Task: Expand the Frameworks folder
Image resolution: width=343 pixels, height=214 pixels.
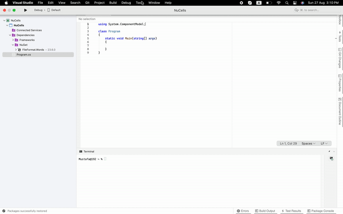Action: point(13,40)
